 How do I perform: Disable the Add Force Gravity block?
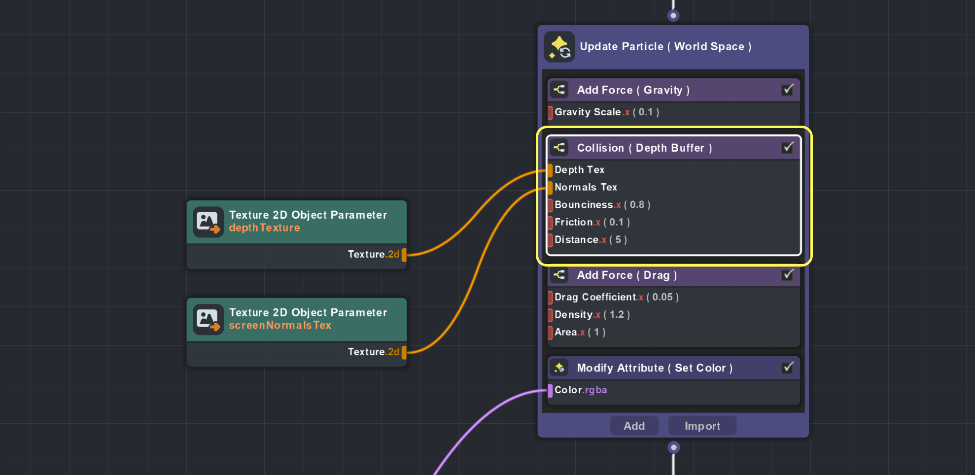tap(788, 90)
